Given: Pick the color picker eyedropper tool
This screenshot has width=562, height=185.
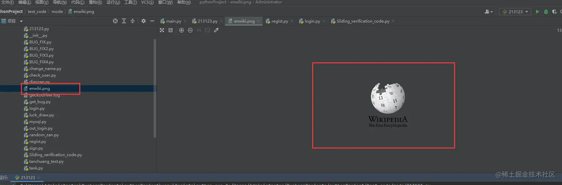Looking at the screenshot, I should 216,30.
